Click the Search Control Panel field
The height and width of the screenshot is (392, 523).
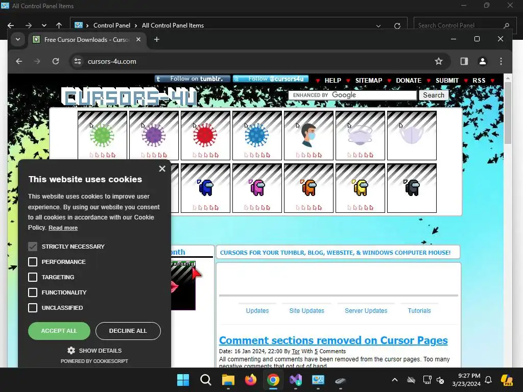[464, 26]
